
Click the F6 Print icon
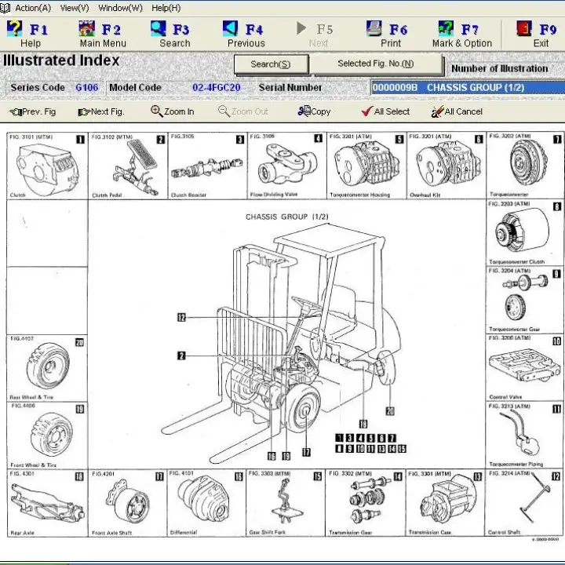[374, 28]
